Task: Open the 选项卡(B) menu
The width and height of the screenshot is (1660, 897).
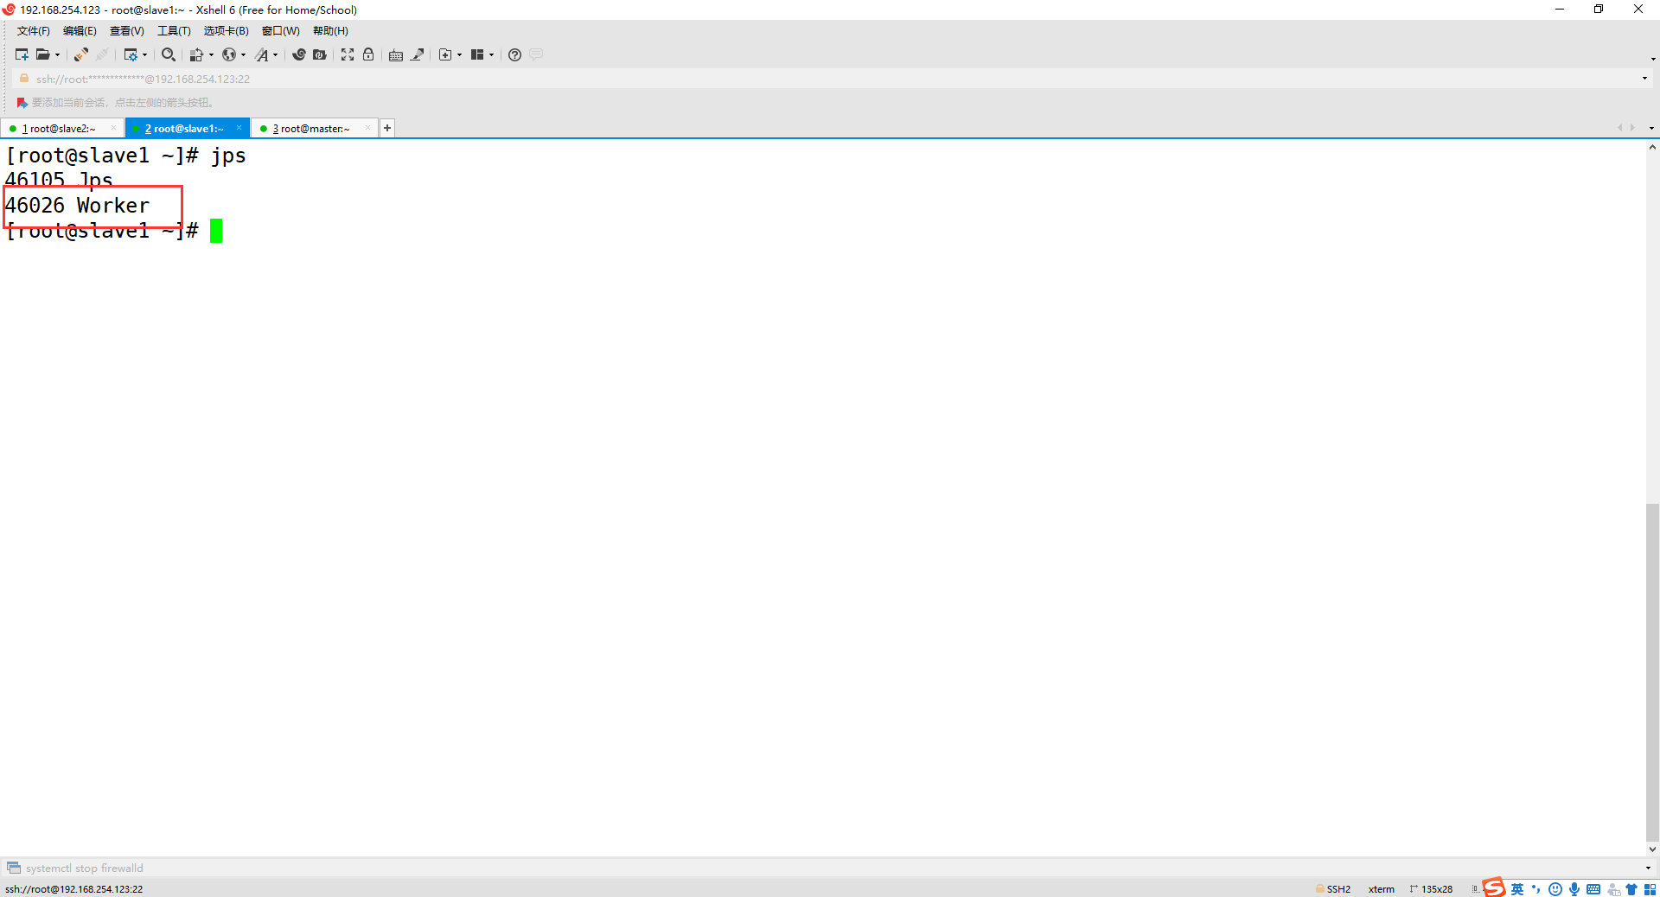Action: [227, 31]
